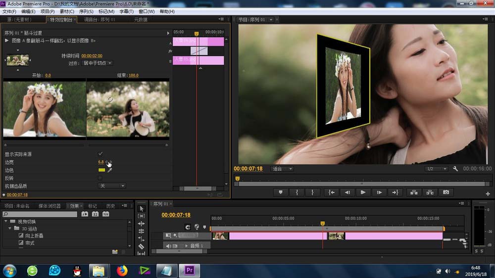Select the Razor tool
This screenshot has height=278, width=495.
[x=142, y=246]
